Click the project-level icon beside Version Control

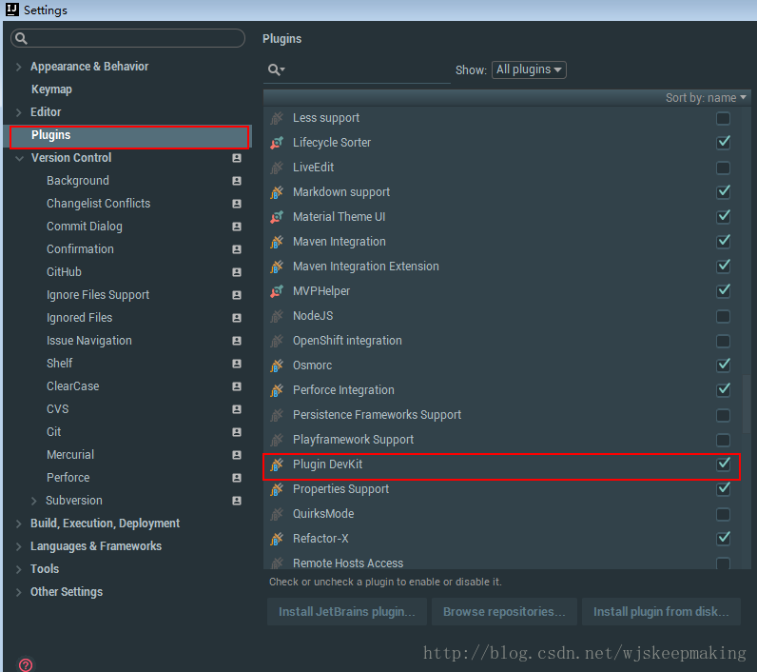(x=237, y=158)
